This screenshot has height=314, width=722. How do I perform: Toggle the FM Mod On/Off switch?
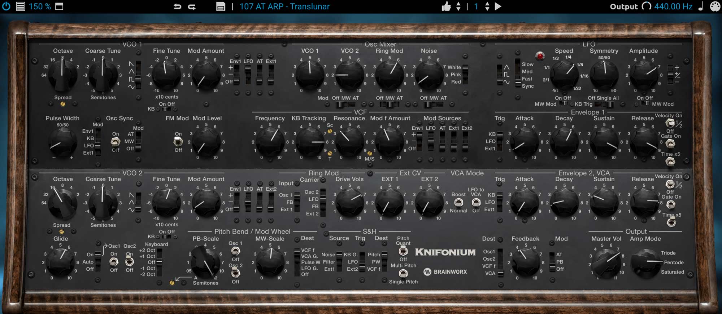178,142
